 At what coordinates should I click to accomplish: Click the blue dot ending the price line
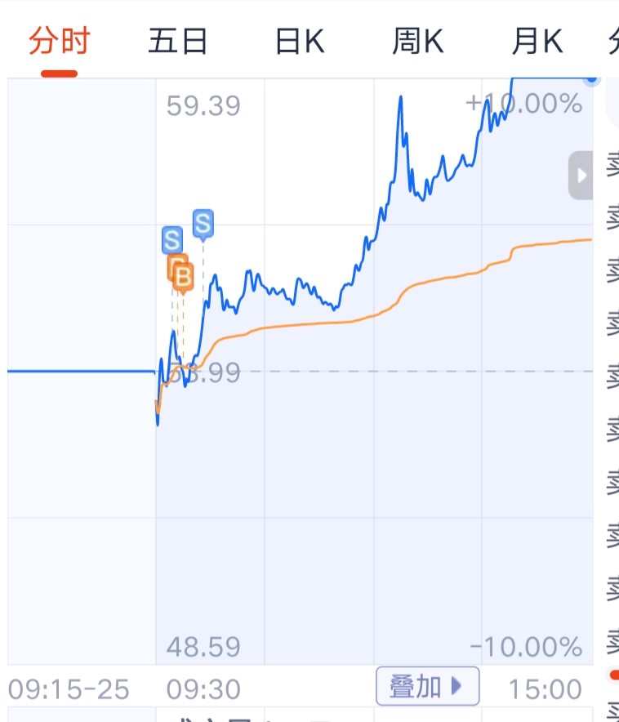[591, 80]
